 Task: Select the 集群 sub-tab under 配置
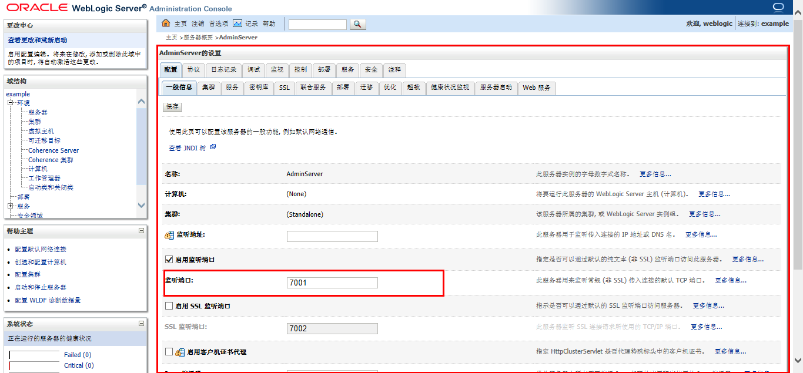[208, 88]
